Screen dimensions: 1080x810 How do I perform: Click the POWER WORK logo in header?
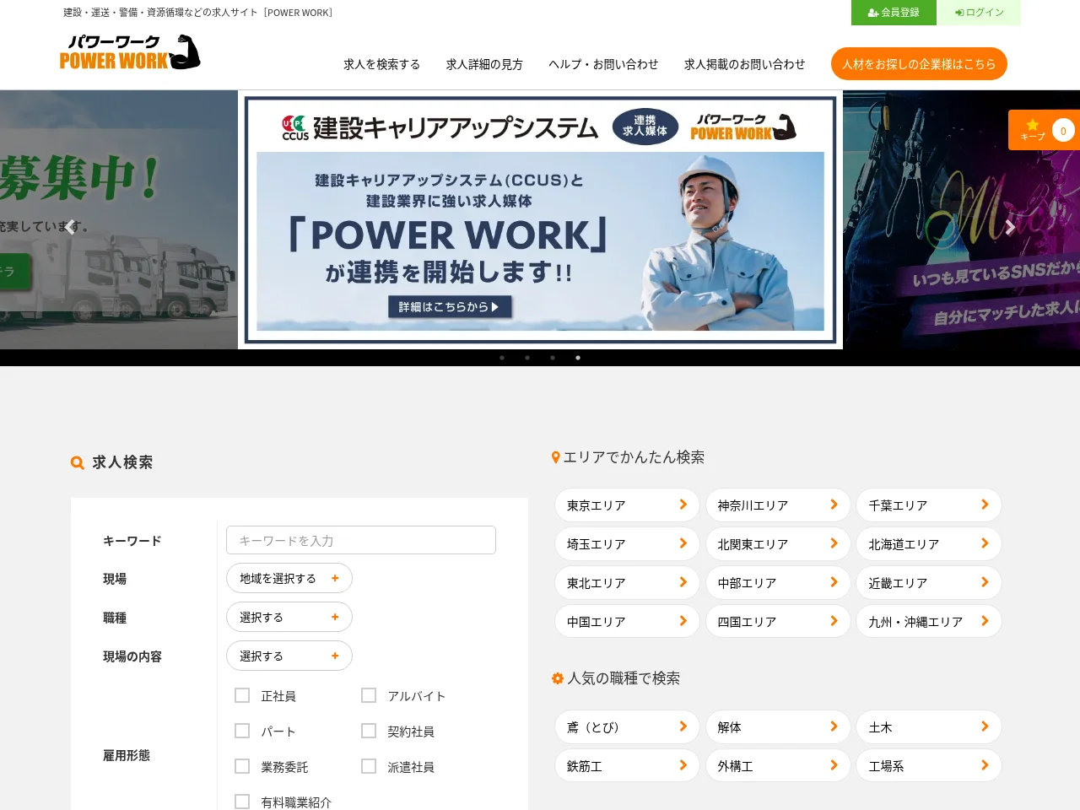[130, 52]
